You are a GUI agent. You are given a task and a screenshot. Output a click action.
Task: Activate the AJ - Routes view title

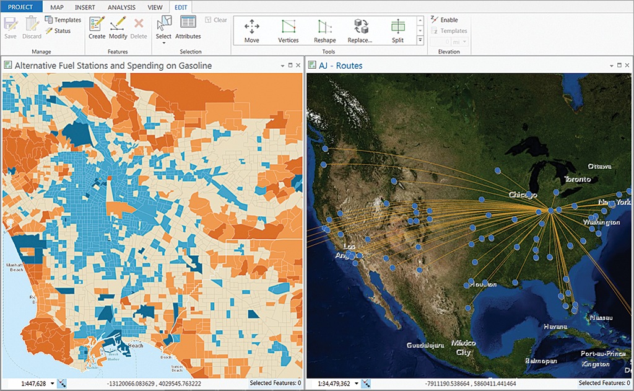[341, 66]
